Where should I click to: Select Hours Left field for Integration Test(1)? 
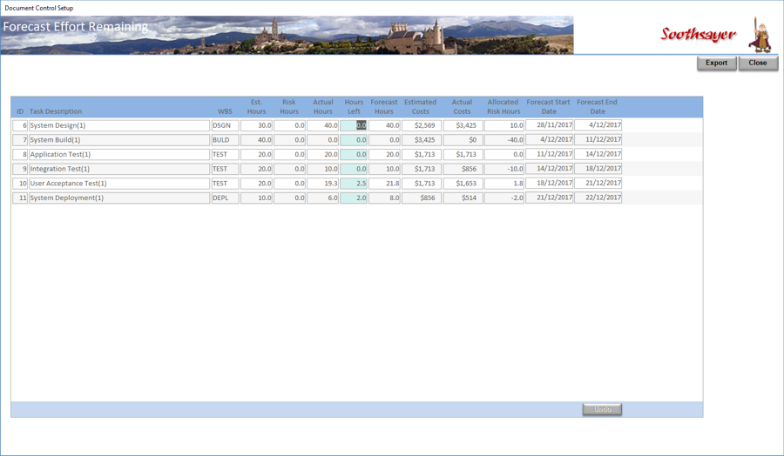click(x=354, y=169)
